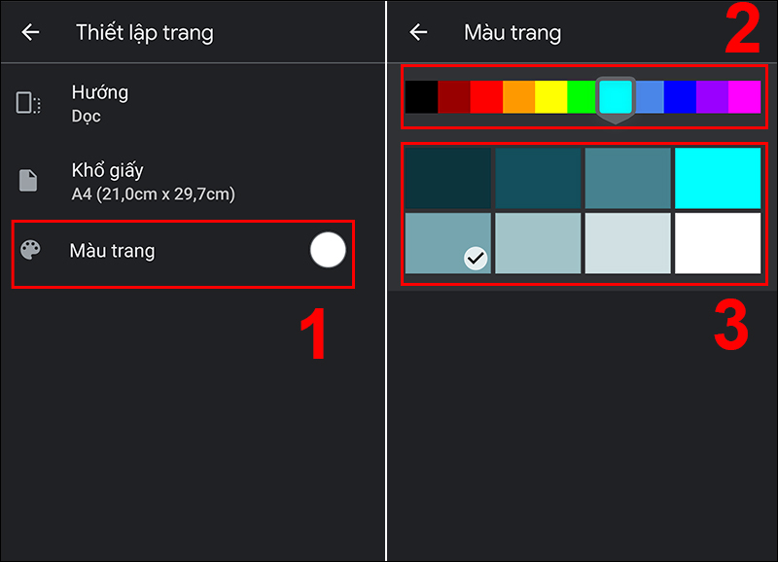Click the back arrow on Màu trang screen
The width and height of the screenshot is (778, 562).
coord(418,32)
